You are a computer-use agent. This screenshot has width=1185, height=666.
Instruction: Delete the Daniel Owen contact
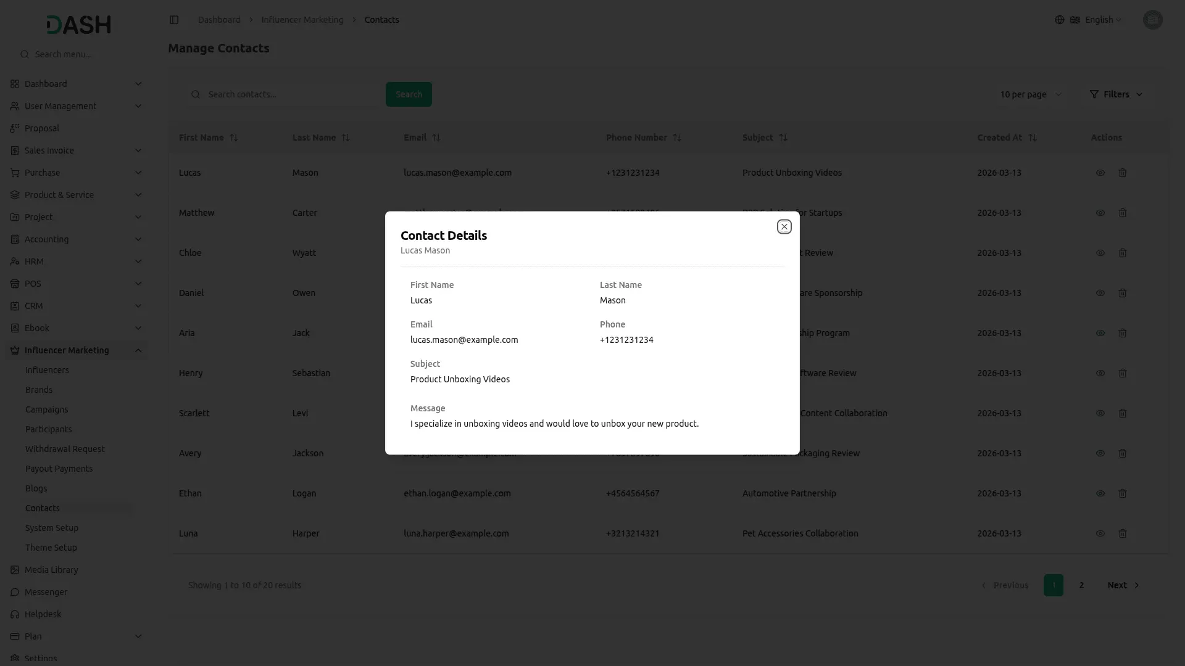tap(1123, 293)
